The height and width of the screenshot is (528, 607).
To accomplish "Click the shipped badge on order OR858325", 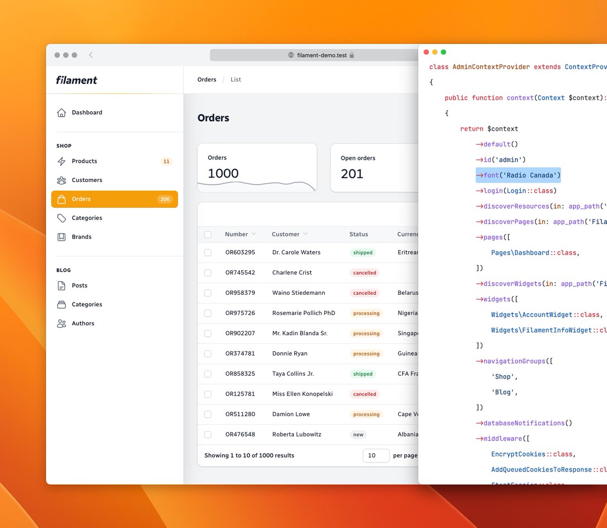I will coord(362,374).
